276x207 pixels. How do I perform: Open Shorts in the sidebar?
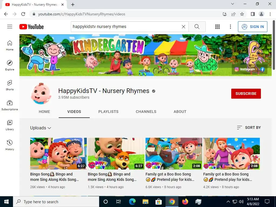[x=10, y=85]
